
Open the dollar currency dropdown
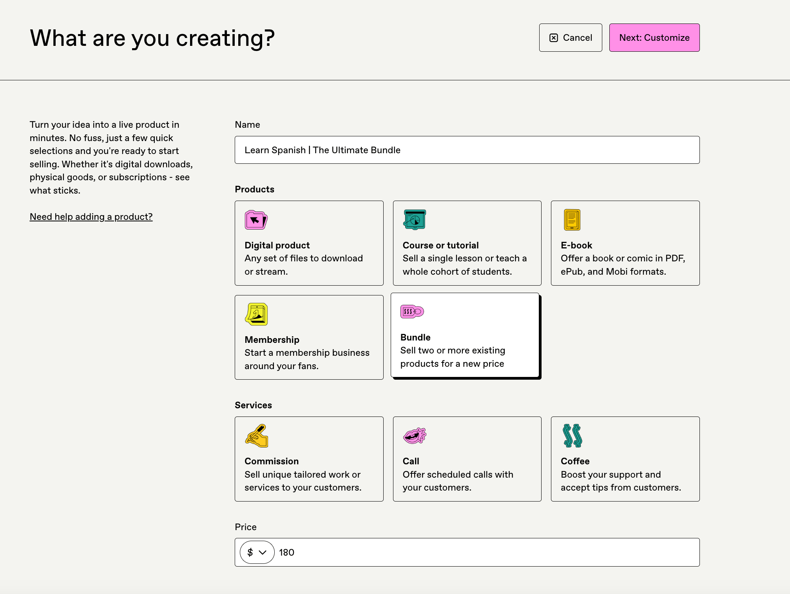pos(257,552)
